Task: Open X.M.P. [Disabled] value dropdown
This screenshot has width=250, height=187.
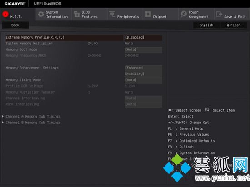Action: click(144, 37)
